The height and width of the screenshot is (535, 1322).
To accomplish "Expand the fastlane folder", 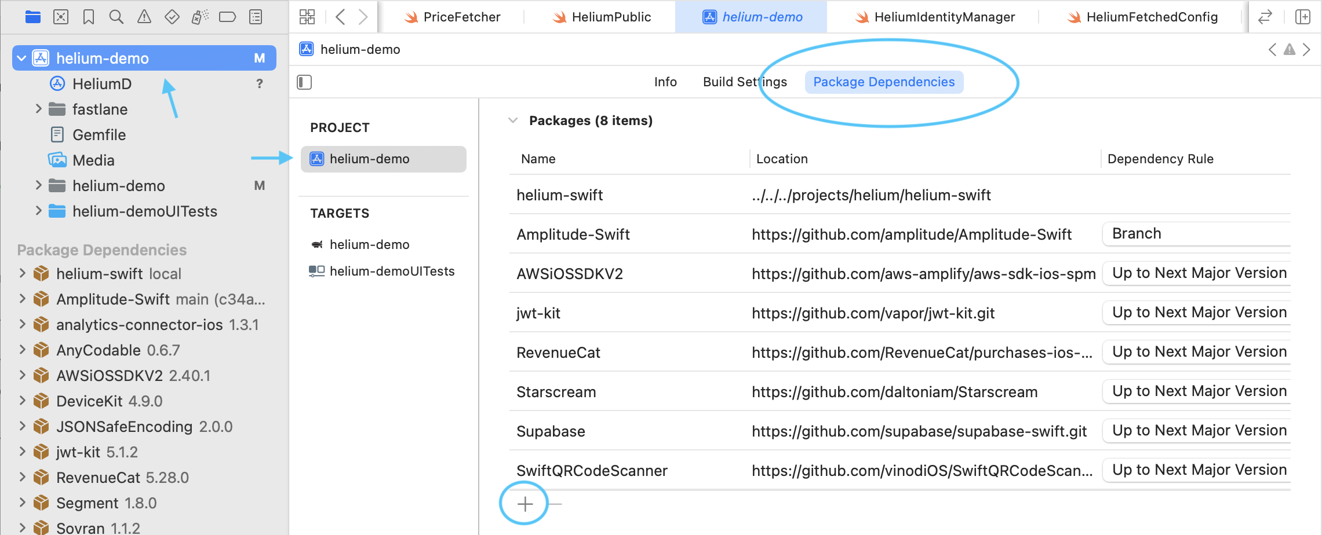I will point(39,109).
